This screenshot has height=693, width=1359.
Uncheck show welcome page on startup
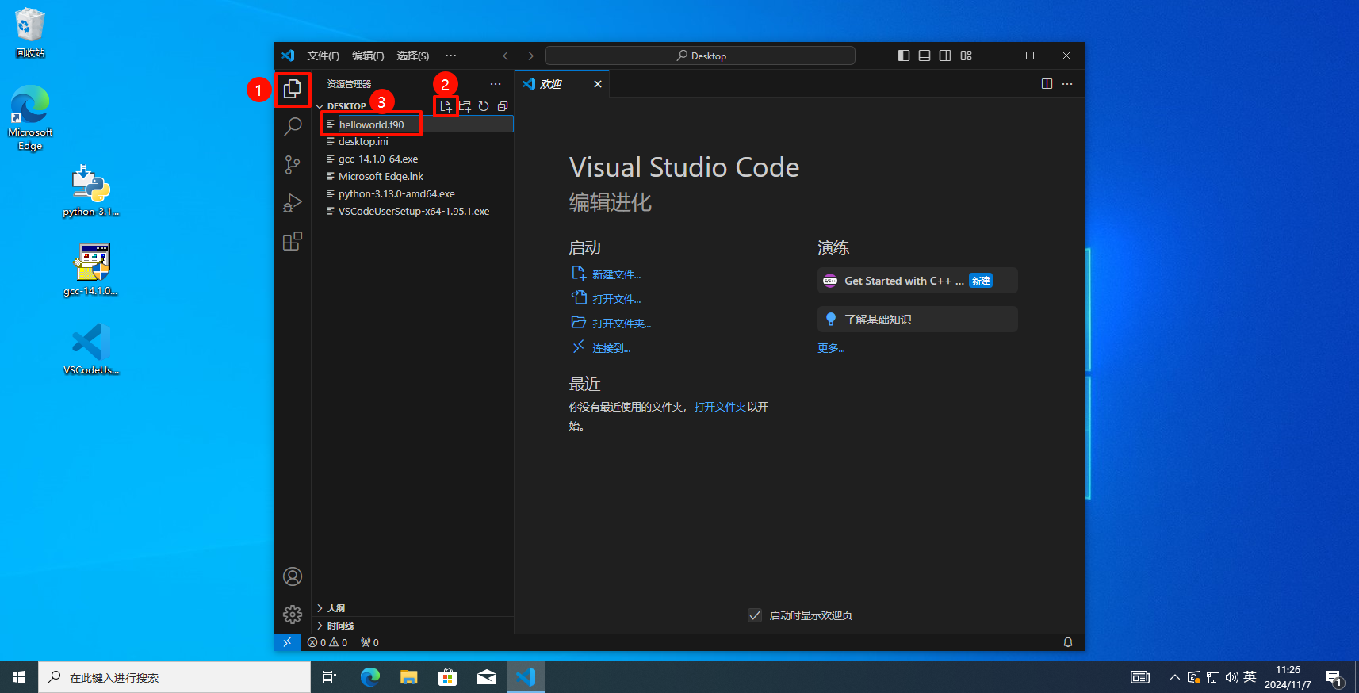coord(755,615)
